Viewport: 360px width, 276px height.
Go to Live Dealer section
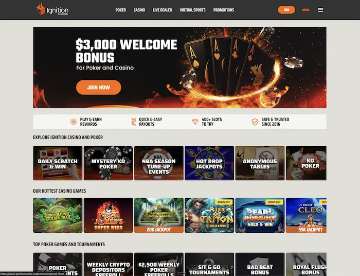click(162, 10)
